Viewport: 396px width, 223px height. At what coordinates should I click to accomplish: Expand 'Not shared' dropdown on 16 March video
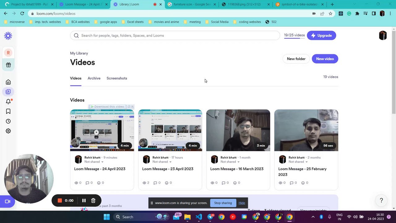click(x=230, y=162)
